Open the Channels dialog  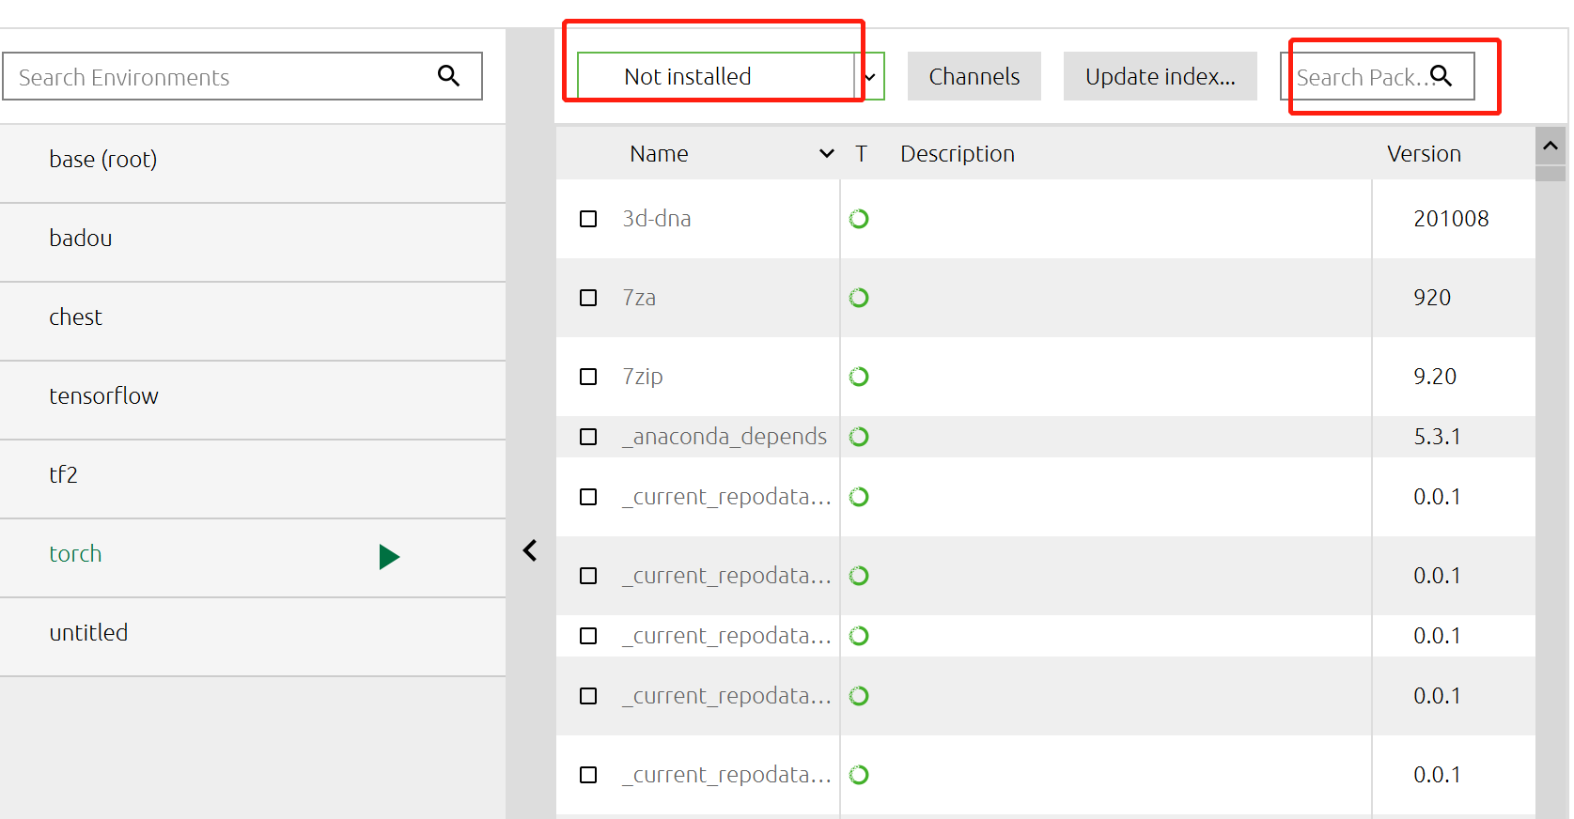click(974, 76)
